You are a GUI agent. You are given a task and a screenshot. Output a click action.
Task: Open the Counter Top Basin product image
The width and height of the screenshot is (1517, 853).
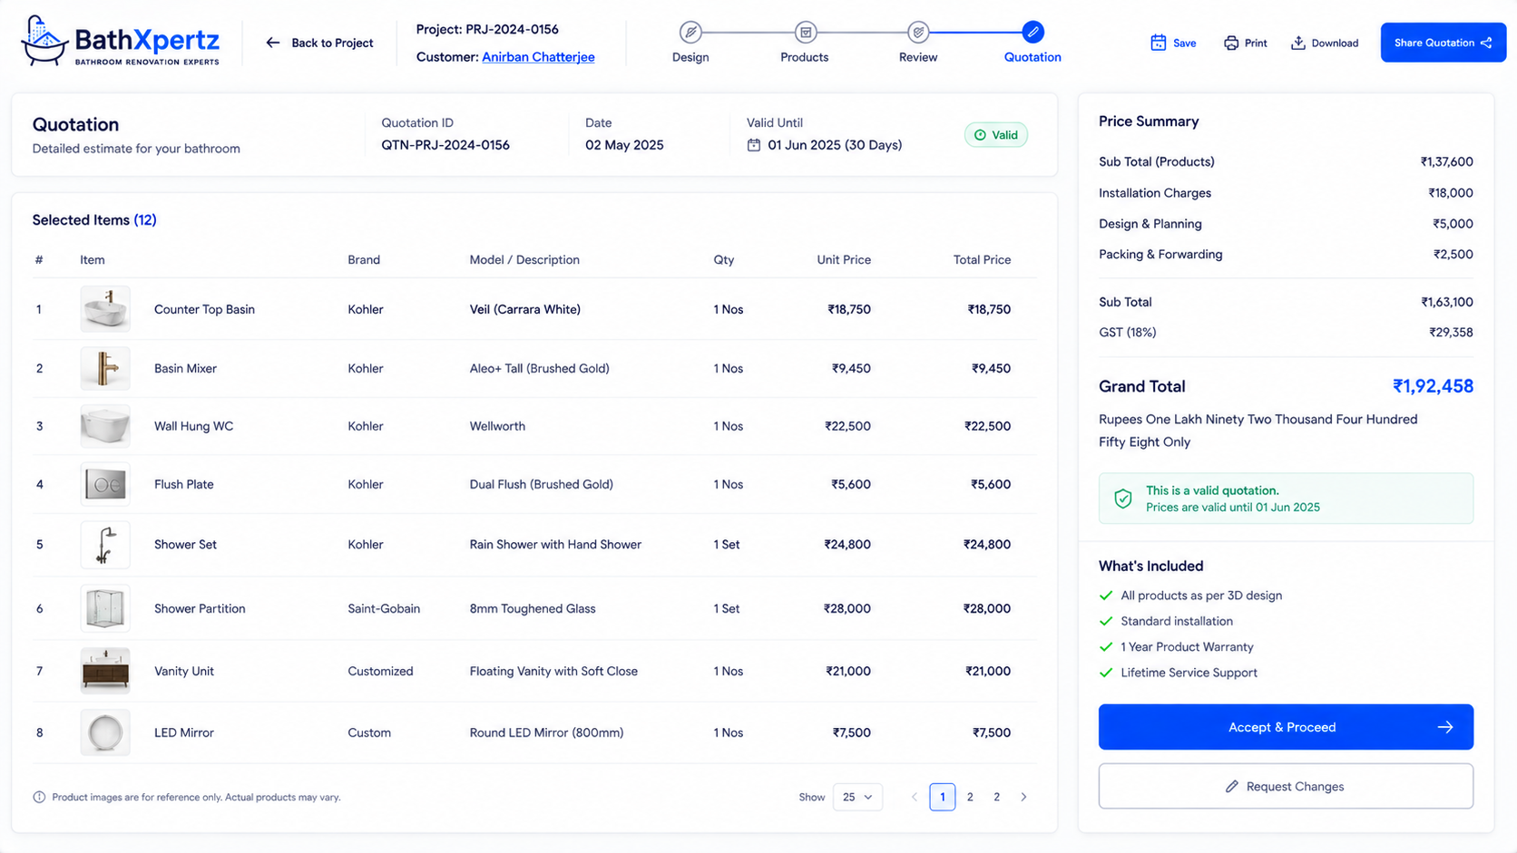(x=105, y=309)
